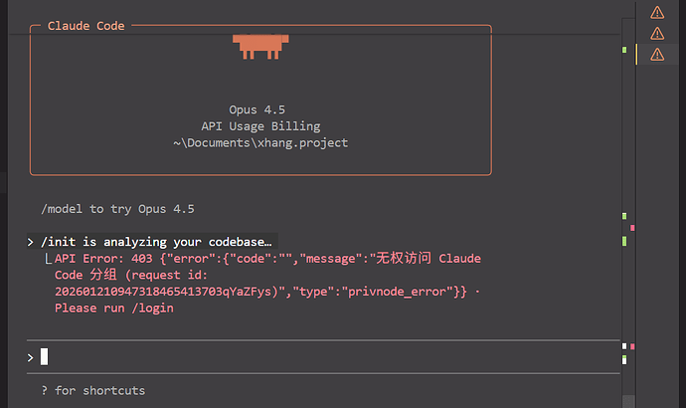
Task: Click the Claude Code panel title
Action: pos(86,26)
